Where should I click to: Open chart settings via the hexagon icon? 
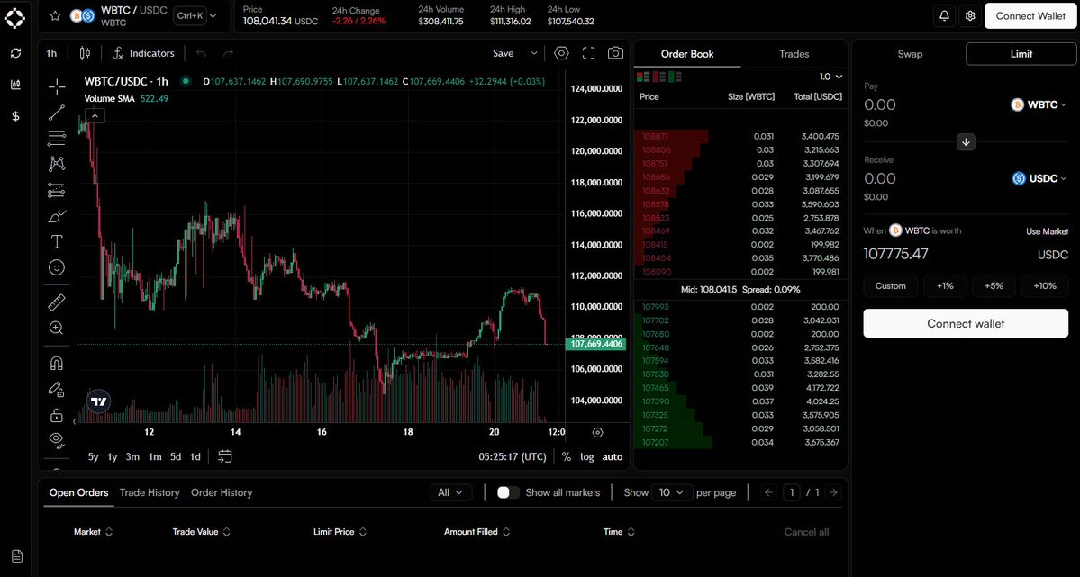coord(561,53)
